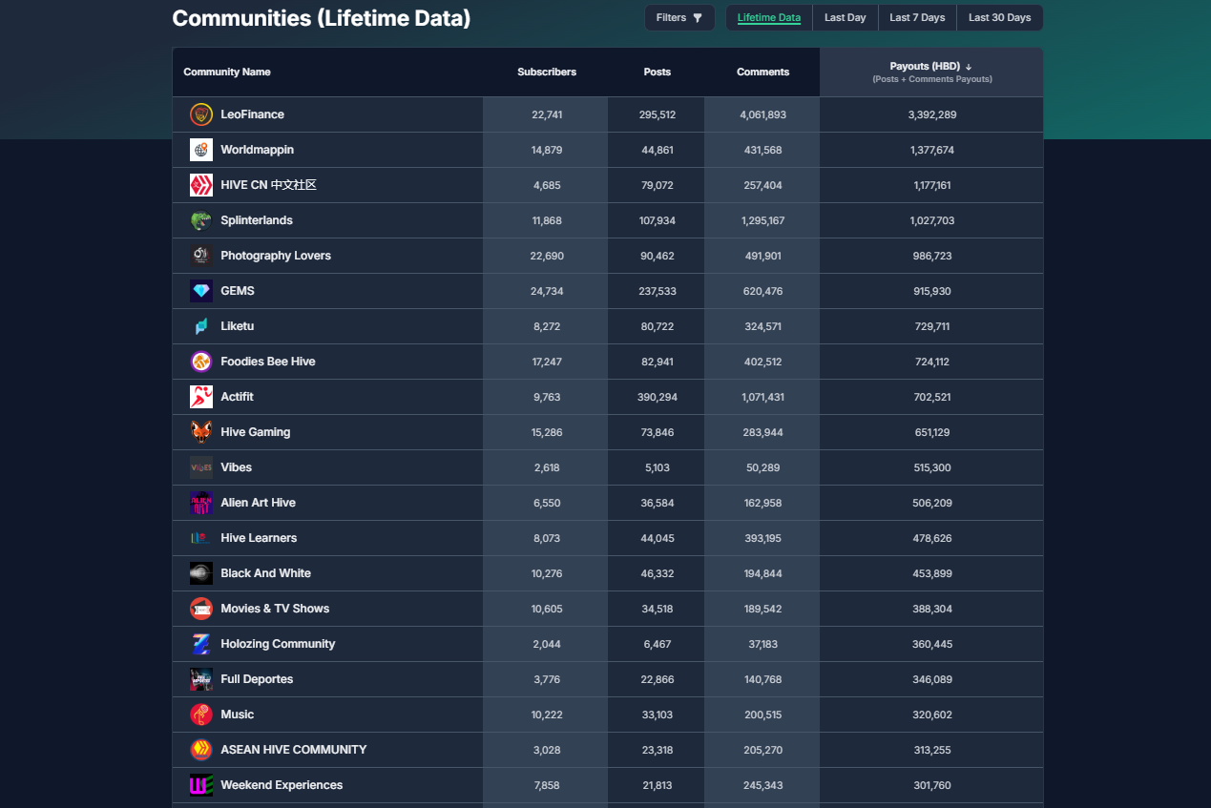Screen dimensions: 1211x808
Task: Sort table by Comments column
Action: tap(763, 73)
